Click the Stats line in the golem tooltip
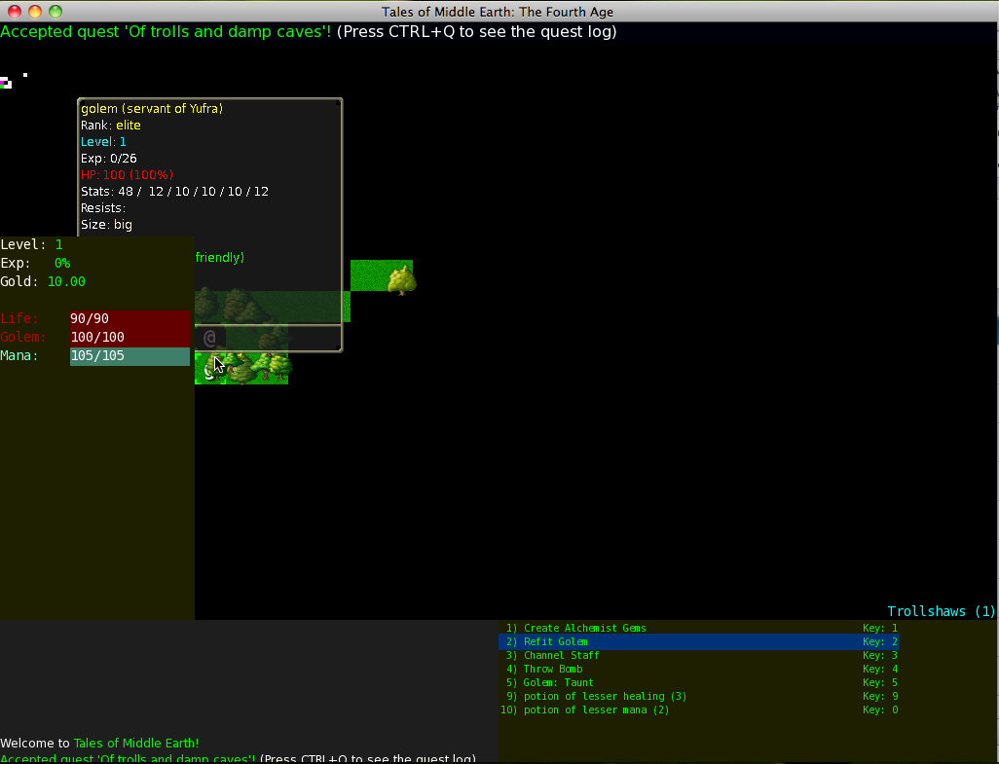The image size is (999, 764). click(x=174, y=192)
